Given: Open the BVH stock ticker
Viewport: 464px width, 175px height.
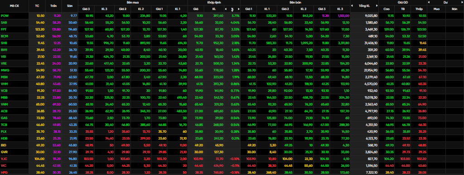Looking at the screenshot, I should [x=4, y=50].
